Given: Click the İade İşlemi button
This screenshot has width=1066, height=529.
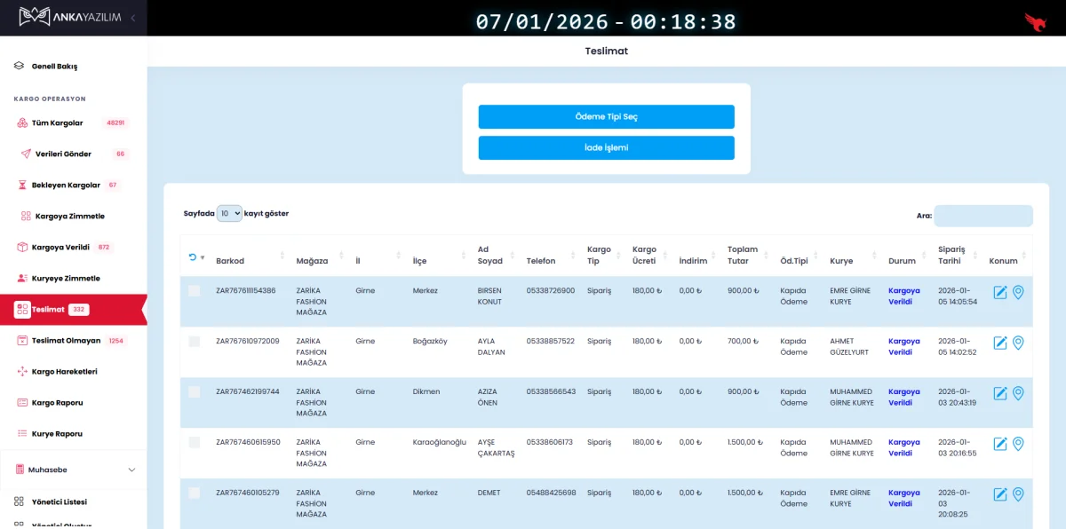Looking at the screenshot, I should pos(606,148).
